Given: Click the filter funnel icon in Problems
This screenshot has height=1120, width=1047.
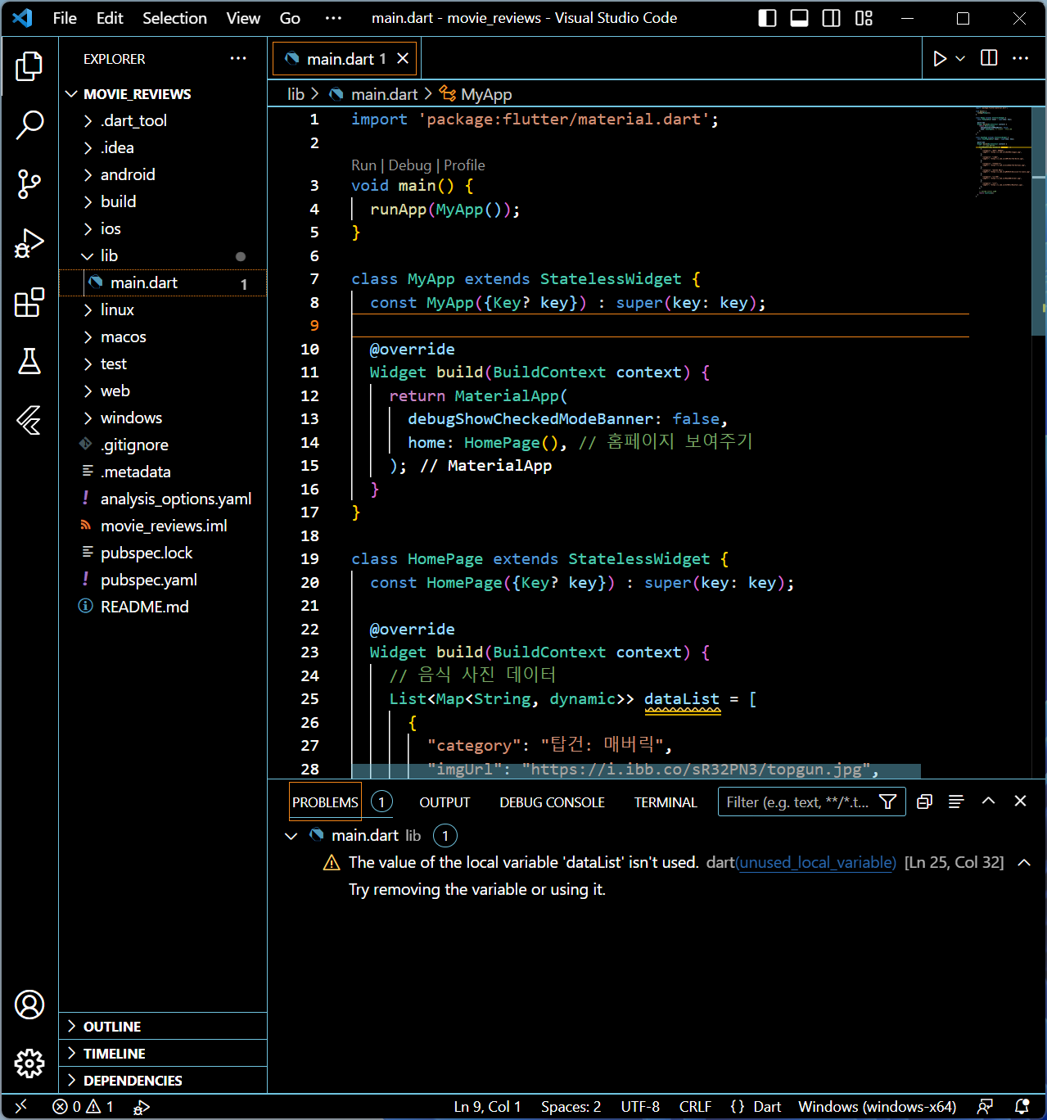Looking at the screenshot, I should [887, 802].
